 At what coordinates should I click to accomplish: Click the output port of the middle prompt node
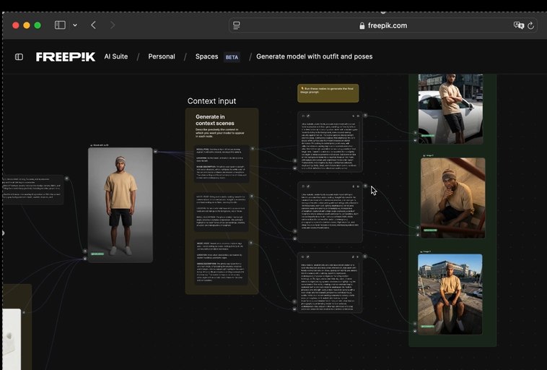click(365, 186)
